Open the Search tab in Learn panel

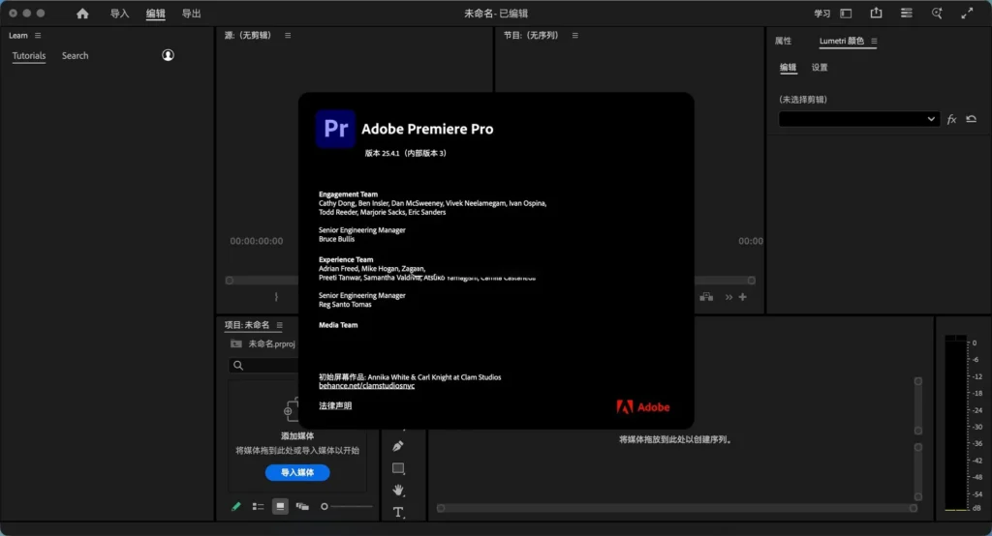pos(76,55)
